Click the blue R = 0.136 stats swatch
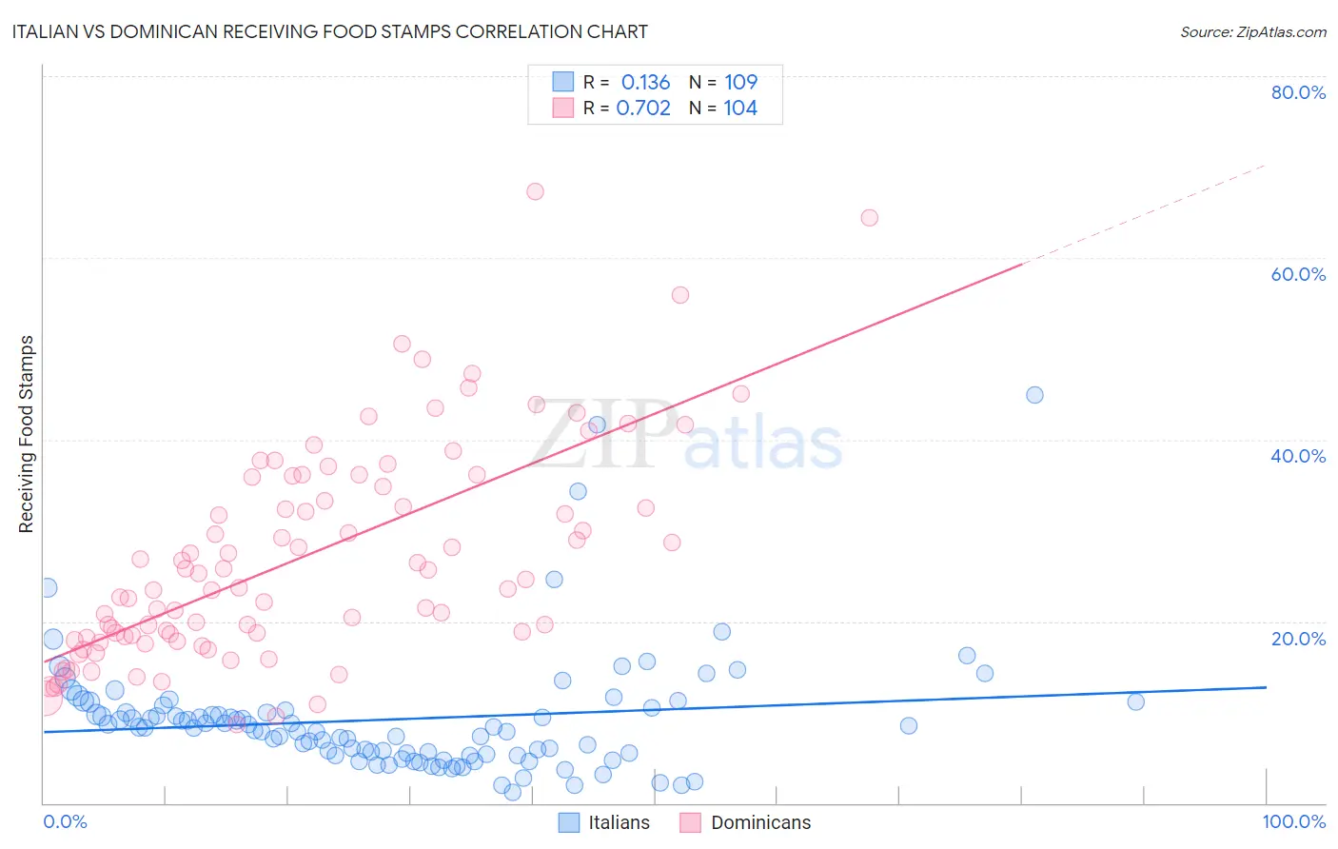The width and height of the screenshot is (1338, 849). [x=563, y=82]
